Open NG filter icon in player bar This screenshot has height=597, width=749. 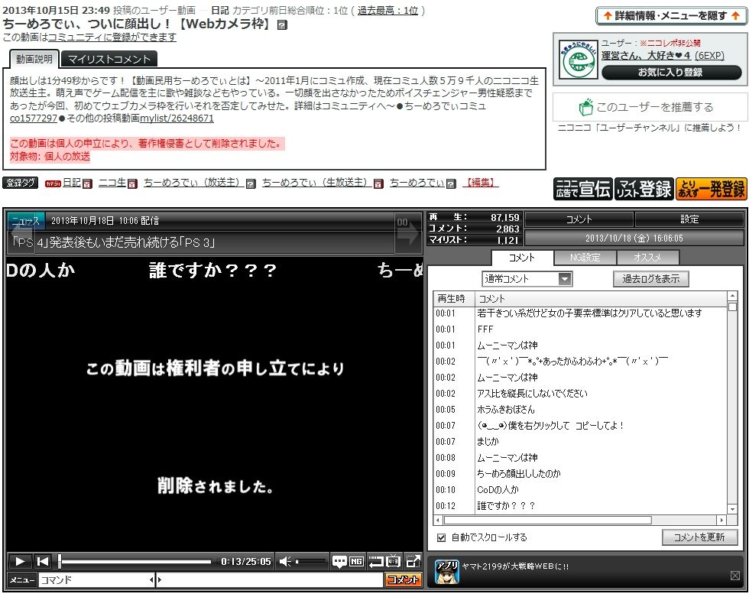(x=356, y=561)
